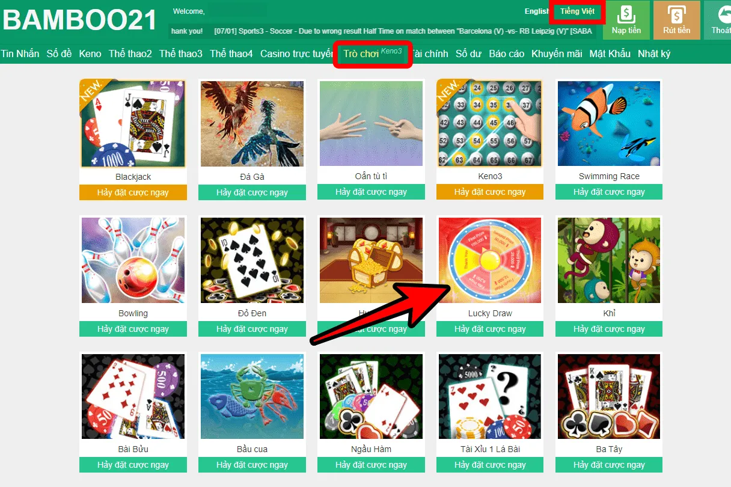Open the Blackjack game thumbnail
Image resolution: width=731 pixels, height=487 pixels.
(133, 123)
